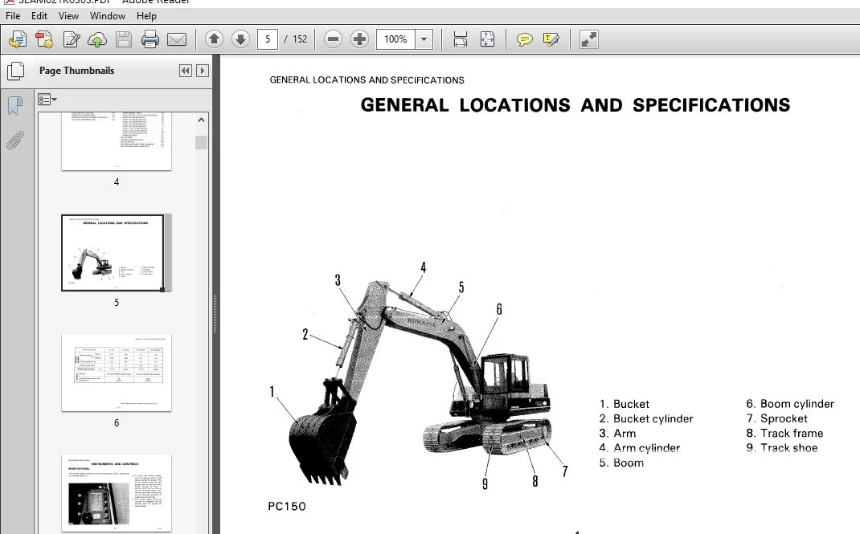
Task: Click the legend text '6. Boom cylinder'
Action: pyautogui.click(x=790, y=404)
